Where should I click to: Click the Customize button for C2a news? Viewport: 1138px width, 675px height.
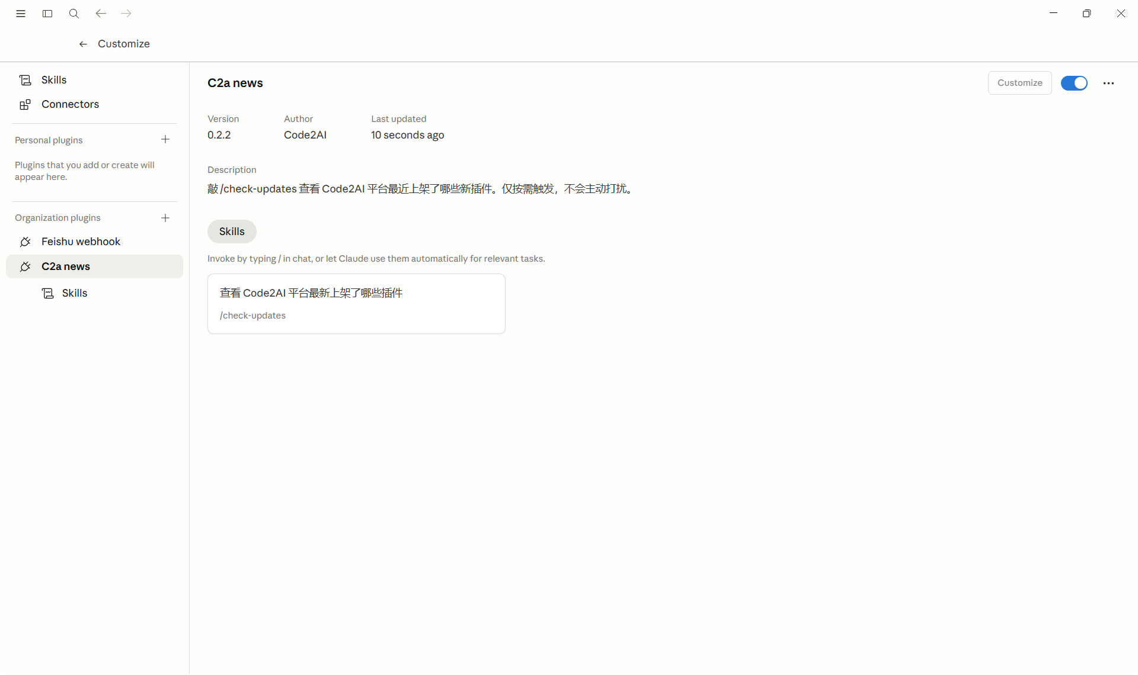1019,83
